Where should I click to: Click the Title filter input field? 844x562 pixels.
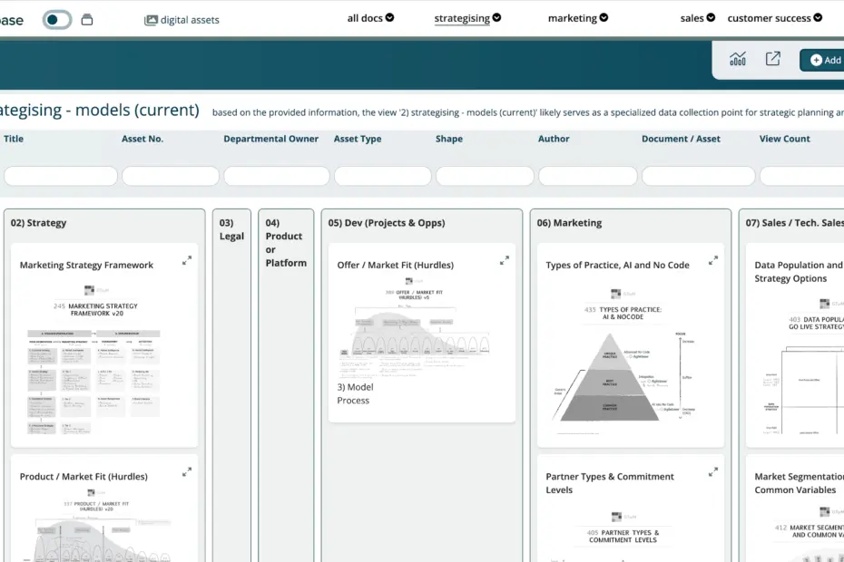click(x=61, y=176)
